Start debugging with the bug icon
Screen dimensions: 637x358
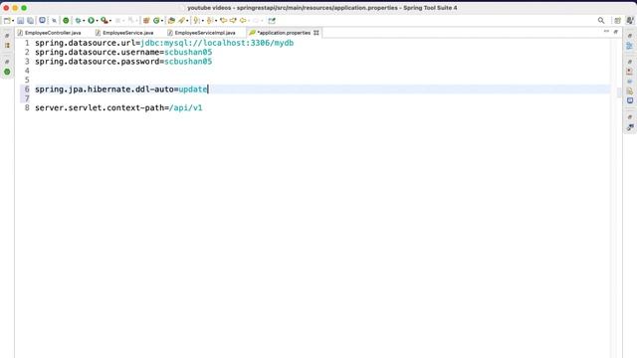tap(78, 20)
